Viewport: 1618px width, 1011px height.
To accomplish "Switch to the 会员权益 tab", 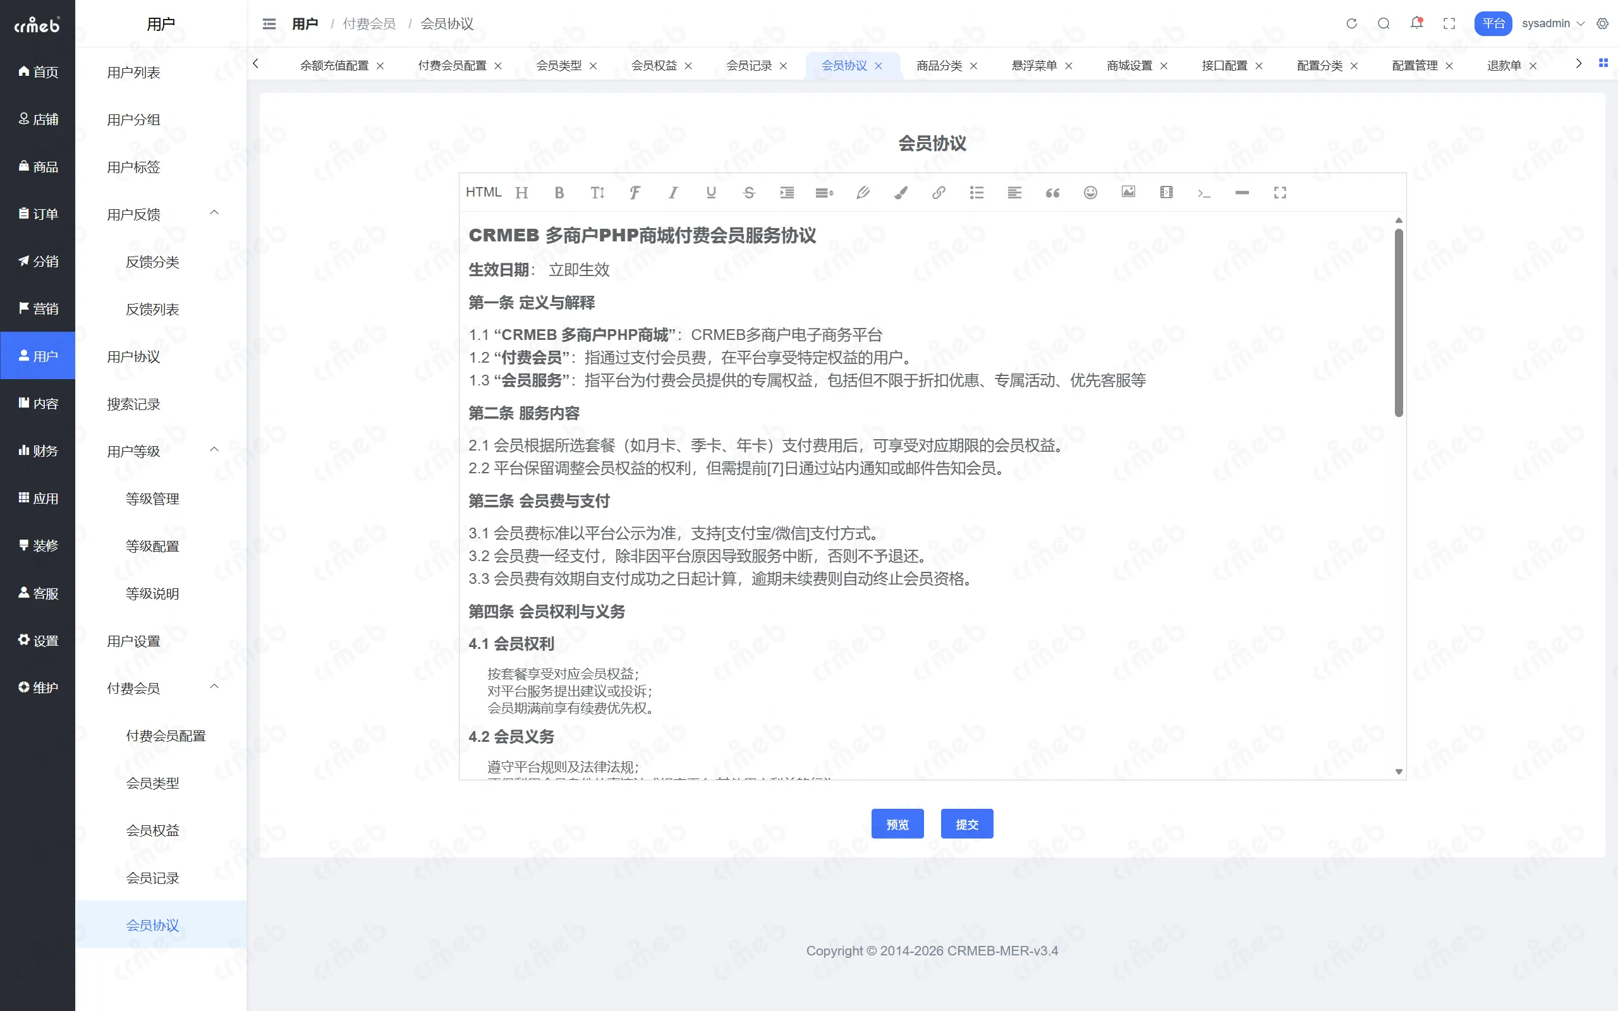I will (x=654, y=66).
